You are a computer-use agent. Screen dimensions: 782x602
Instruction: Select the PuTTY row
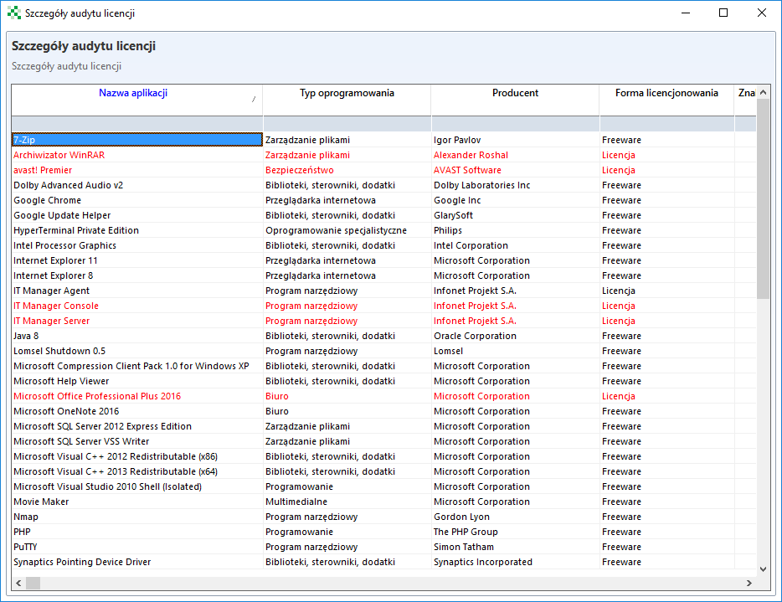384,547
